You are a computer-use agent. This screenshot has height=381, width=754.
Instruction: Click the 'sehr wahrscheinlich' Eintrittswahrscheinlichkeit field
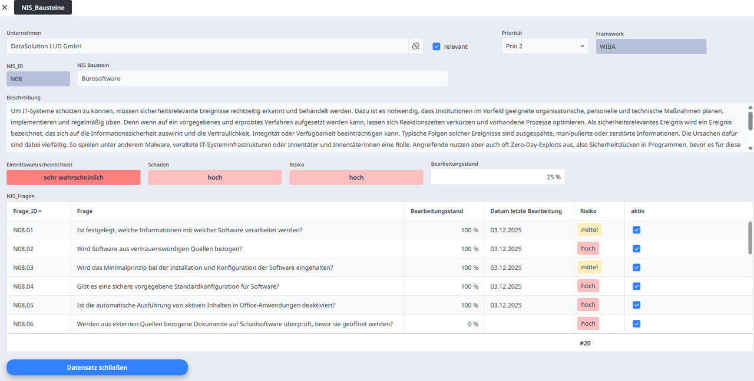click(74, 178)
